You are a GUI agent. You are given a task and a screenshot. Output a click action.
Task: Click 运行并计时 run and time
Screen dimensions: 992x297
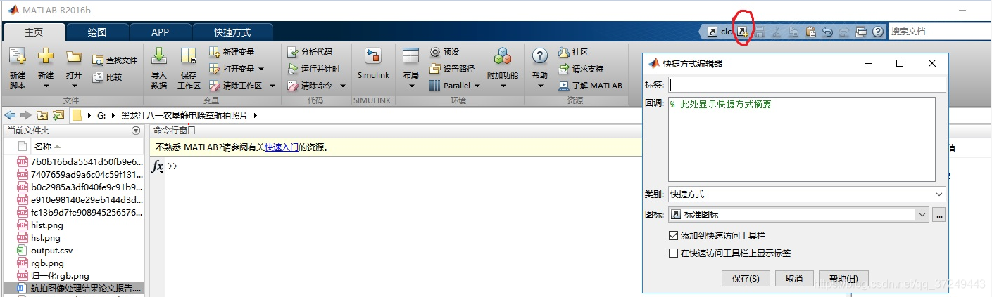(314, 69)
